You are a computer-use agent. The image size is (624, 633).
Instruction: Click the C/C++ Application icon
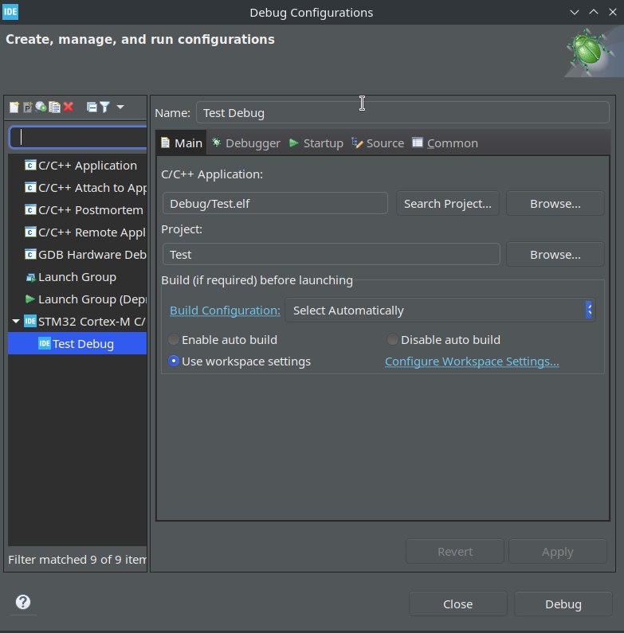[x=30, y=165]
